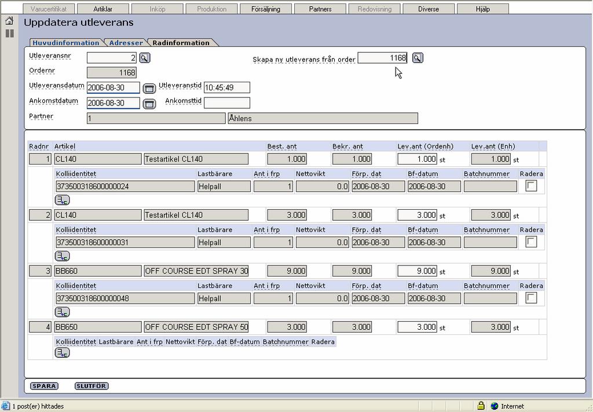The image size is (593, 412).
Task: Open the Inköp menu
Action: 158,9
